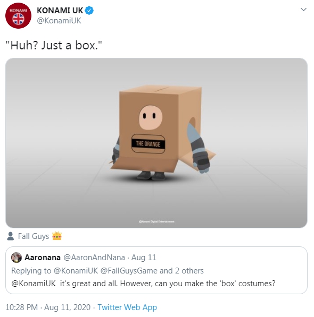Viewport: 314px width, 317px height.
Task: Open the Fall Guys tagged account
Action: point(34,236)
